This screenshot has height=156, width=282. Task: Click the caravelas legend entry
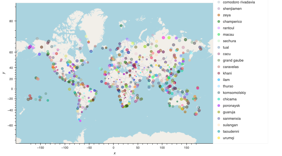228,67
